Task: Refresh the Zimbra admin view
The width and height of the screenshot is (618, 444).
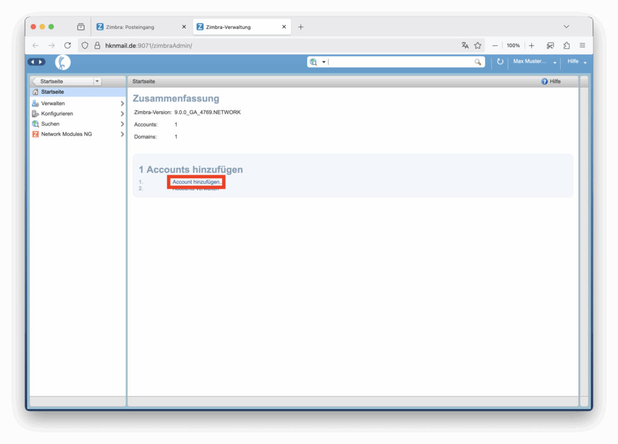Action: (500, 62)
